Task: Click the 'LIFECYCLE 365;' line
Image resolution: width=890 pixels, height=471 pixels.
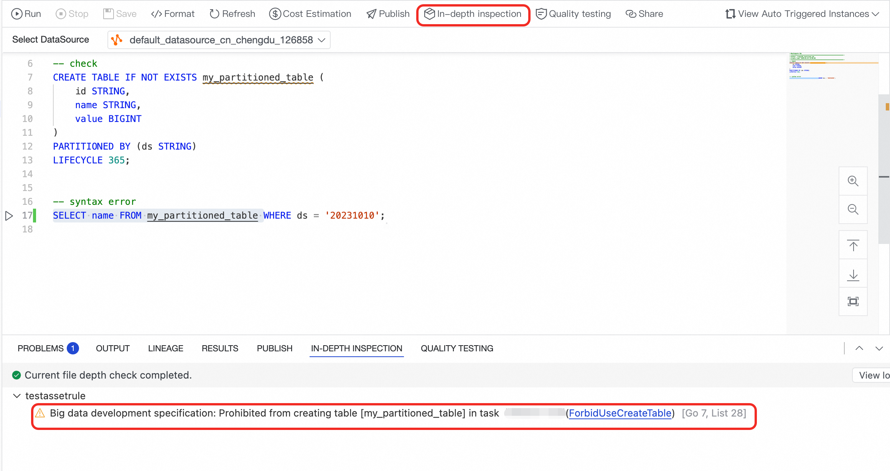Action: pos(91,160)
